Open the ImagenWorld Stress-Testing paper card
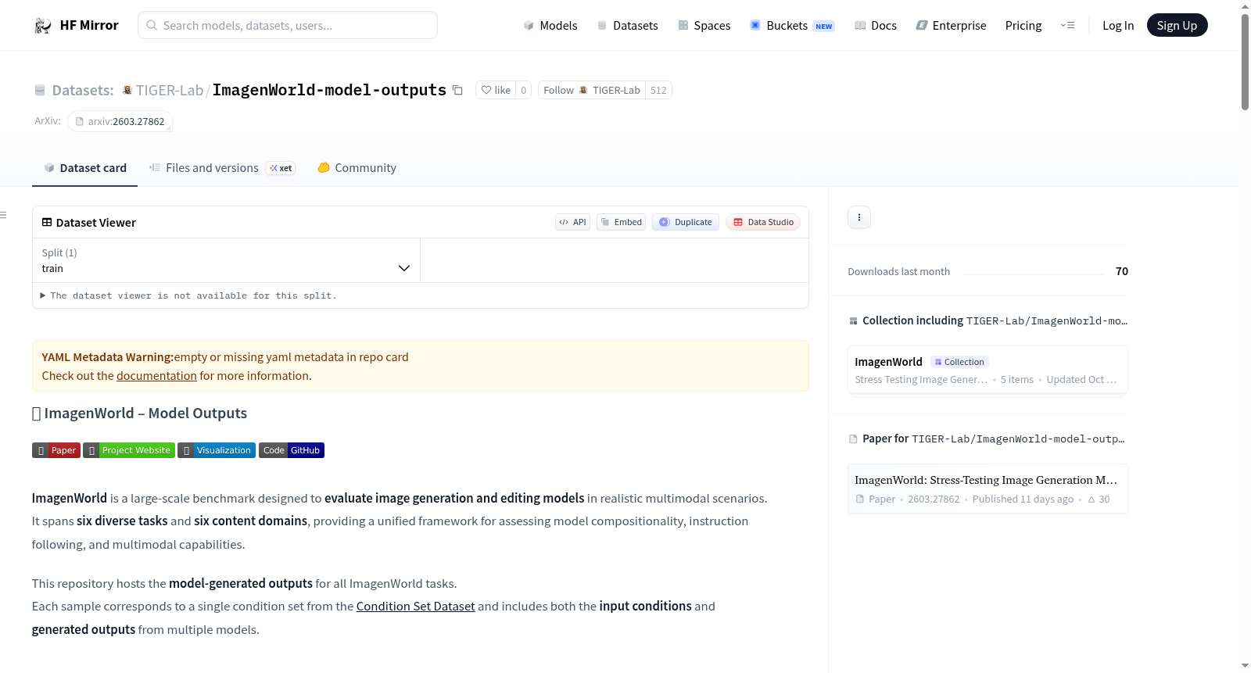Viewport: 1251px width, 673px height. tap(988, 489)
